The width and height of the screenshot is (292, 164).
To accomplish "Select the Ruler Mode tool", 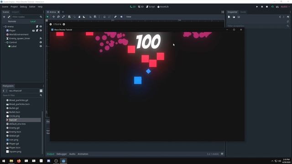I will coord(84,17).
